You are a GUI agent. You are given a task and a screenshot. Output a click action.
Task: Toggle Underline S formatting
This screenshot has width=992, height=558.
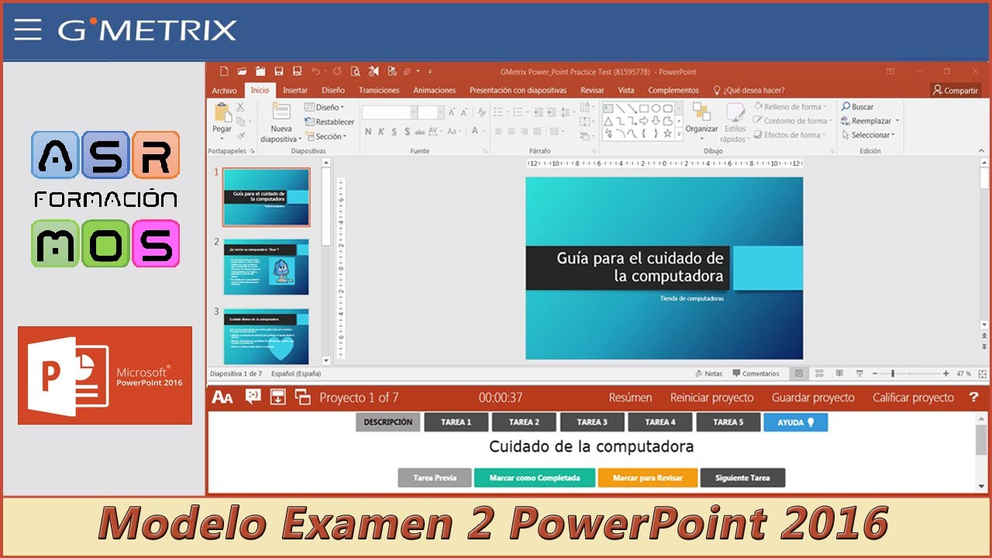click(394, 132)
